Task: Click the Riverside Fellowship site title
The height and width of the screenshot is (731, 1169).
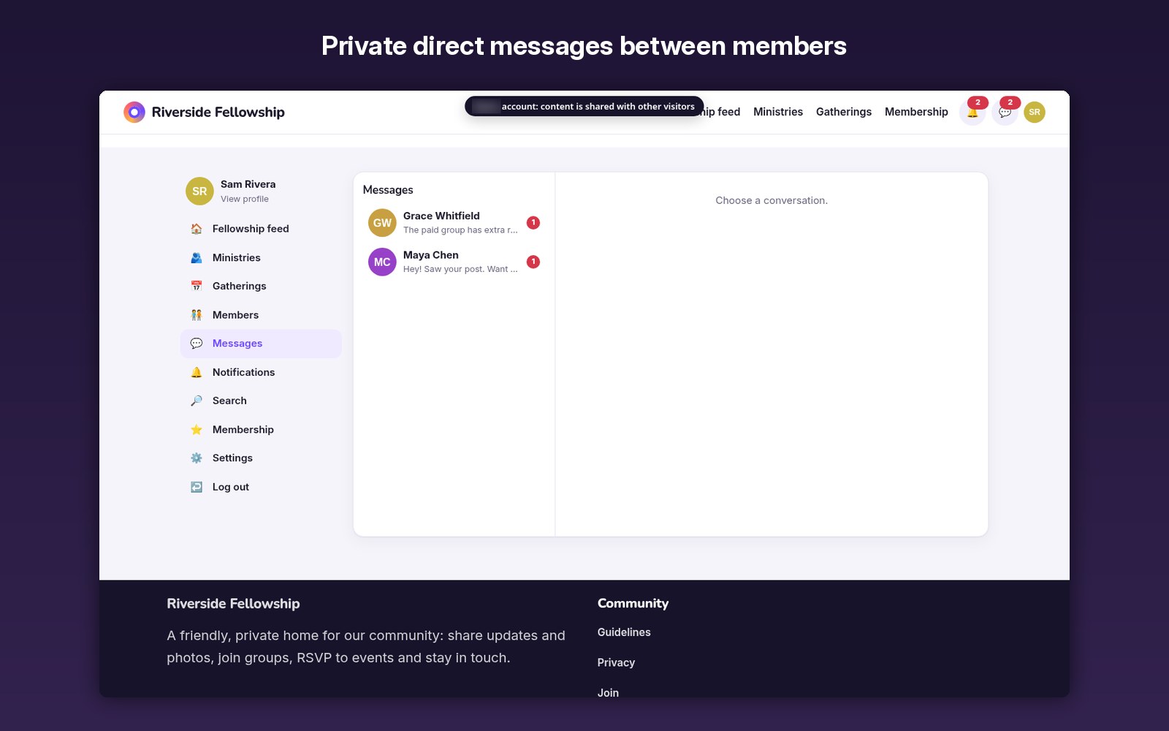Action: point(218,112)
